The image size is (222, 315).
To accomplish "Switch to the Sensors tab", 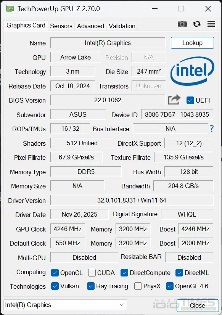I will (x=61, y=26).
